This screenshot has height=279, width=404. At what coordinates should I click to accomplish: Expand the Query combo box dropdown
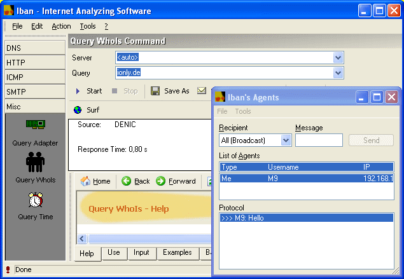click(338, 73)
